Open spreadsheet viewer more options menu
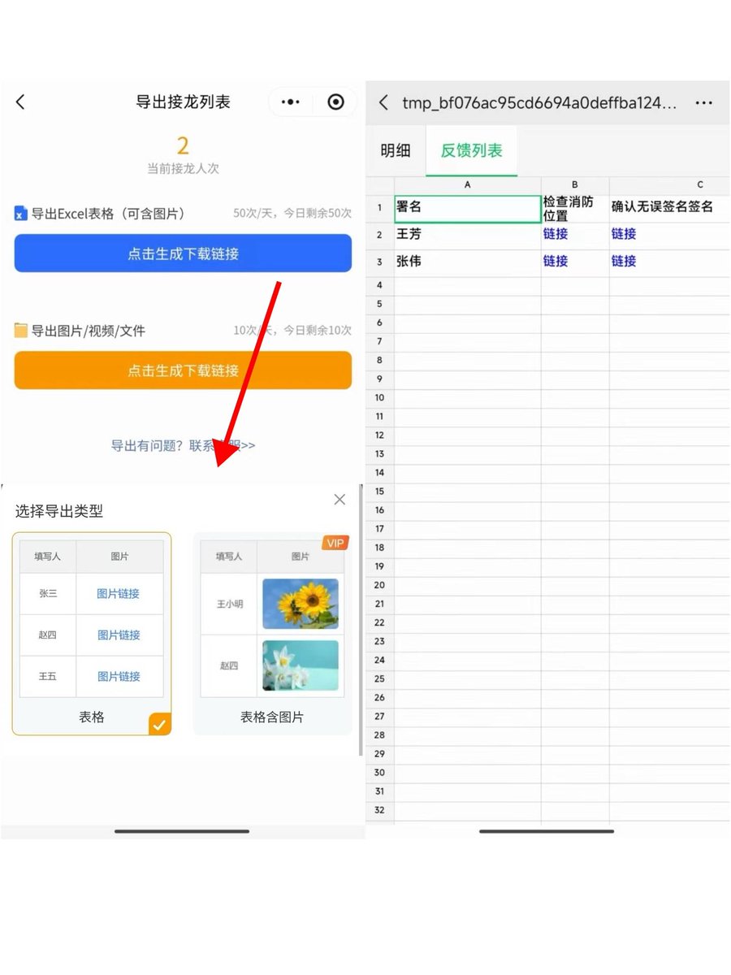The height and width of the screenshot is (975, 731). click(704, 103)
